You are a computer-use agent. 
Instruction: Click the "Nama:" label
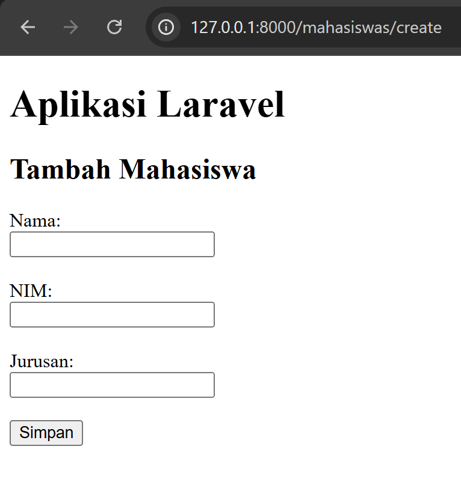pos(35,220)
